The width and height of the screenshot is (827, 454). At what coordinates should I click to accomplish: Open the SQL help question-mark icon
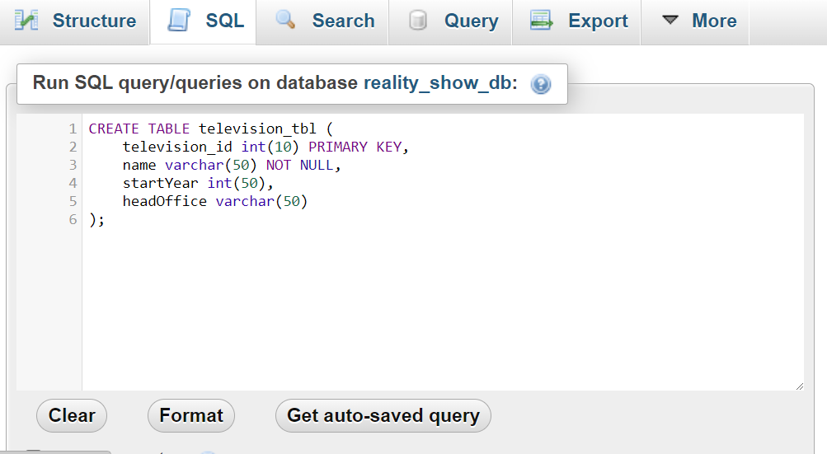click(541, 84)
